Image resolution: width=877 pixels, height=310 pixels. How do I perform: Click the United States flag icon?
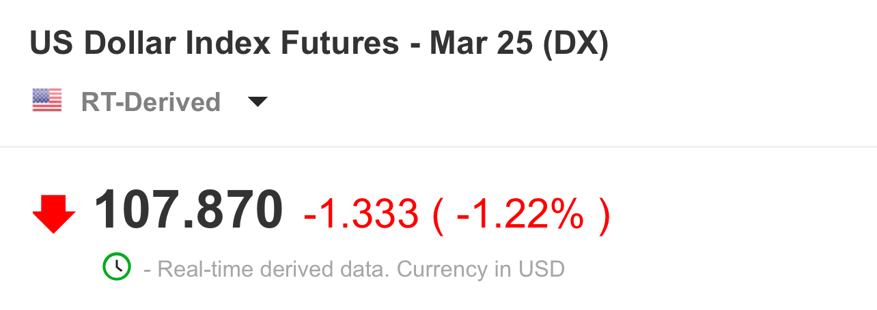point(47,101)
